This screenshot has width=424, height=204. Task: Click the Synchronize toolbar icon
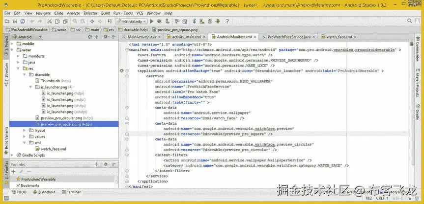(23, 21)
